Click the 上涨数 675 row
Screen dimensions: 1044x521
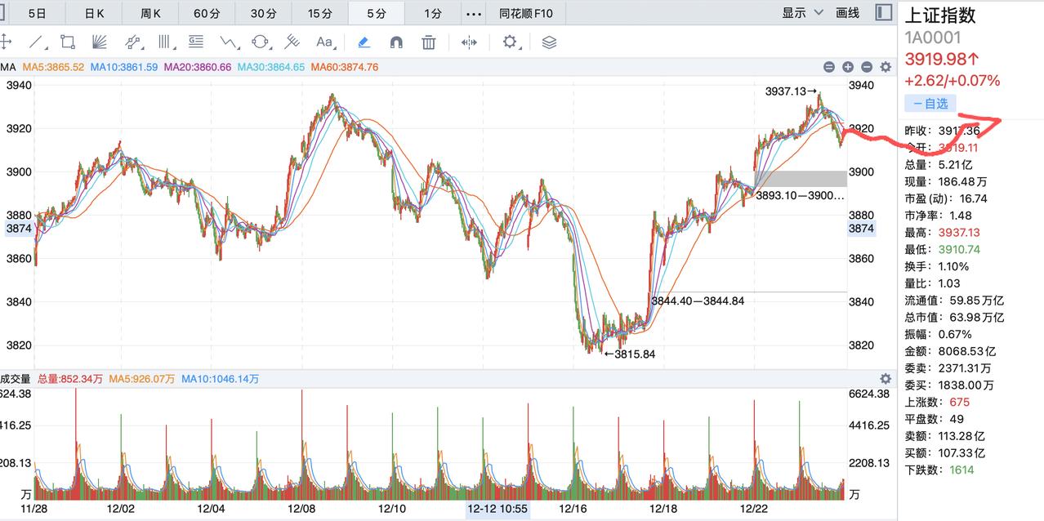click(937, 402)
